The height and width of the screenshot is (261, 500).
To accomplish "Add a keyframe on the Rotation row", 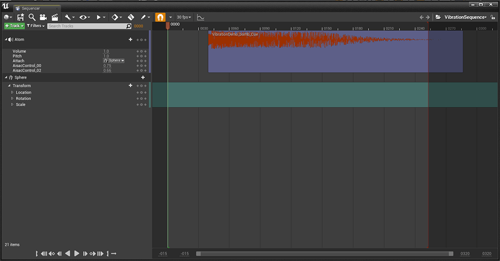I will click(x=141, y=99).
